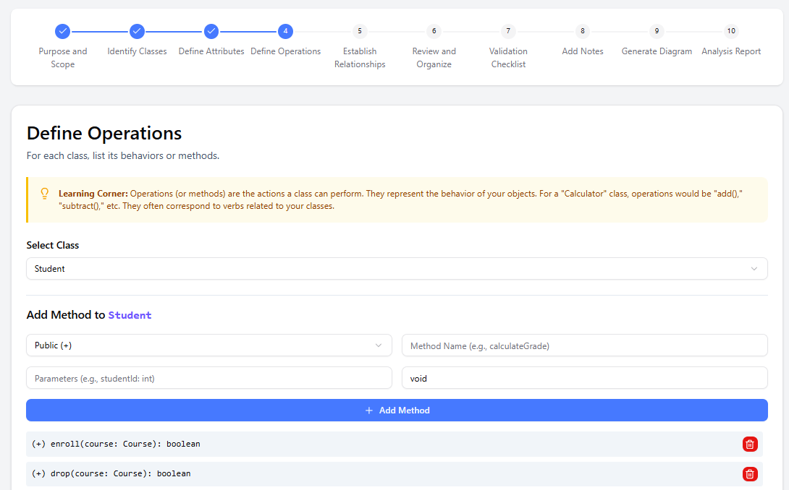
Task: Click the Learning Corner lightbulb icon
Action: (x=45, y=194)
